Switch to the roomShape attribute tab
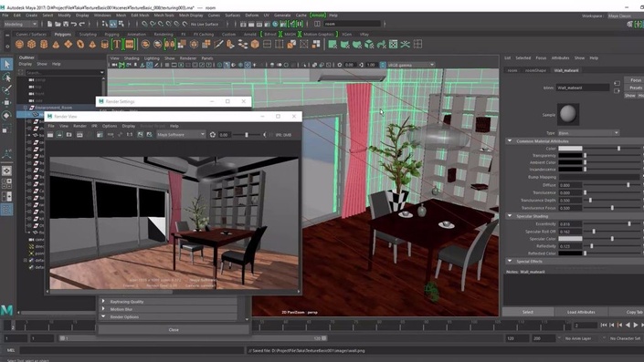644x362 pixels. [x=535, y=70]
